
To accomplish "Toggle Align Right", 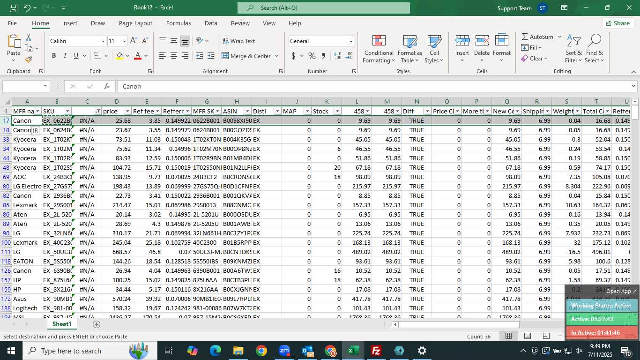I will click(185, 56).
